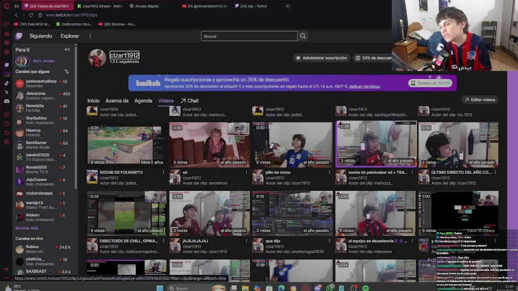Open the Twitch home logo icon

(x=19, y=36)
